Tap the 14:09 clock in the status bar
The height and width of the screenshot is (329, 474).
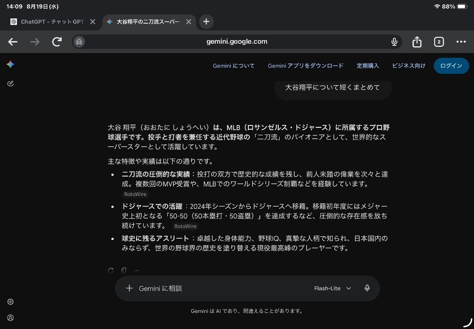(15, 6)
